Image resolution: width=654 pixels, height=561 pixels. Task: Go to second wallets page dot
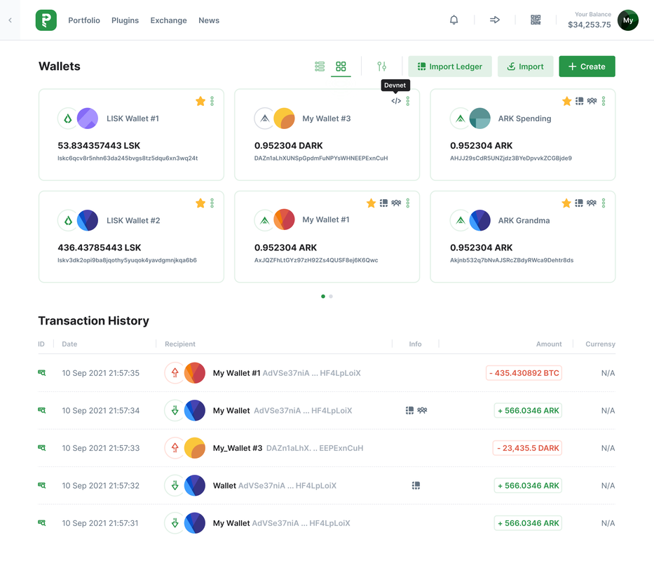(331, 297)
